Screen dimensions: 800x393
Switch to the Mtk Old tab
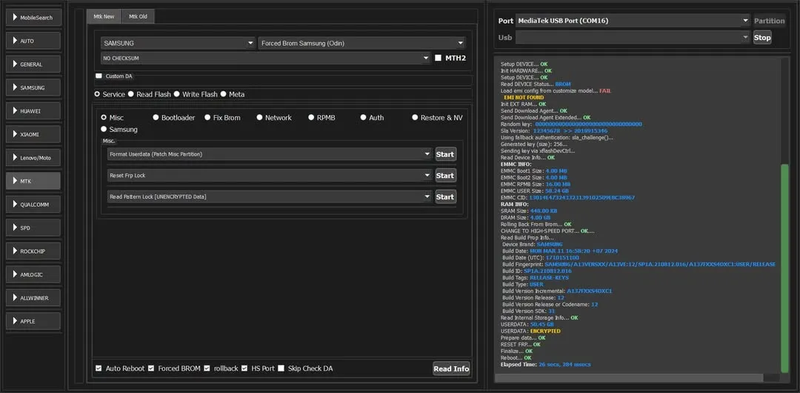click(x=138, y=16)
